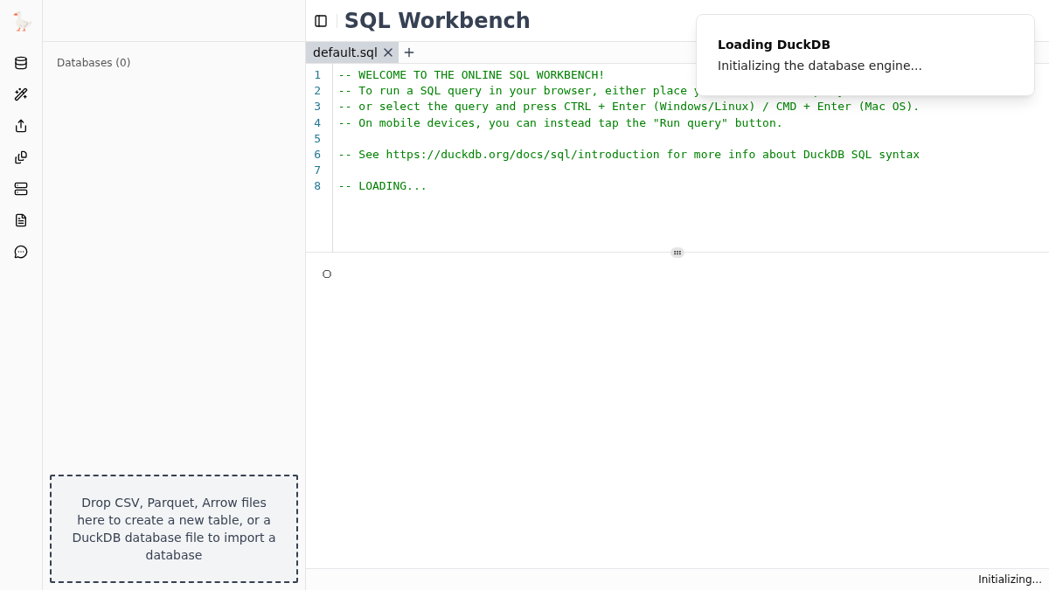Image resolution: width=1049 pixels, height=590 pixels.
Task: Click the Initializing... status bar text
Action: pos(1010,580)
